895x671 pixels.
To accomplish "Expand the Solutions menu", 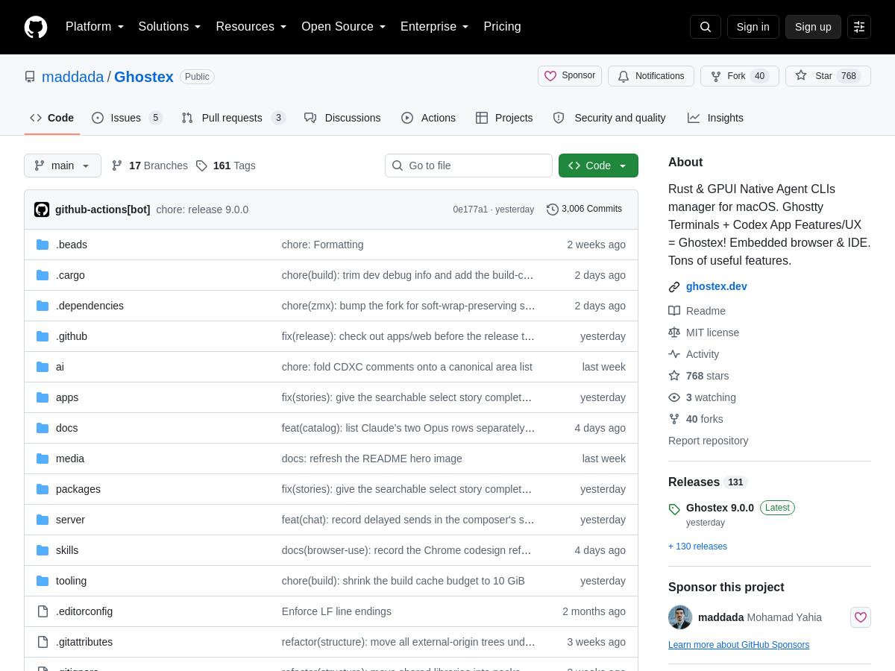I will (x=169, y=27).
